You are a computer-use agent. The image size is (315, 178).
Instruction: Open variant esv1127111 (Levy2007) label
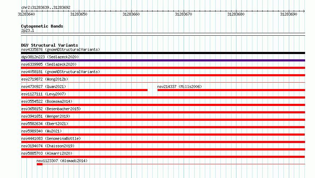44,94
